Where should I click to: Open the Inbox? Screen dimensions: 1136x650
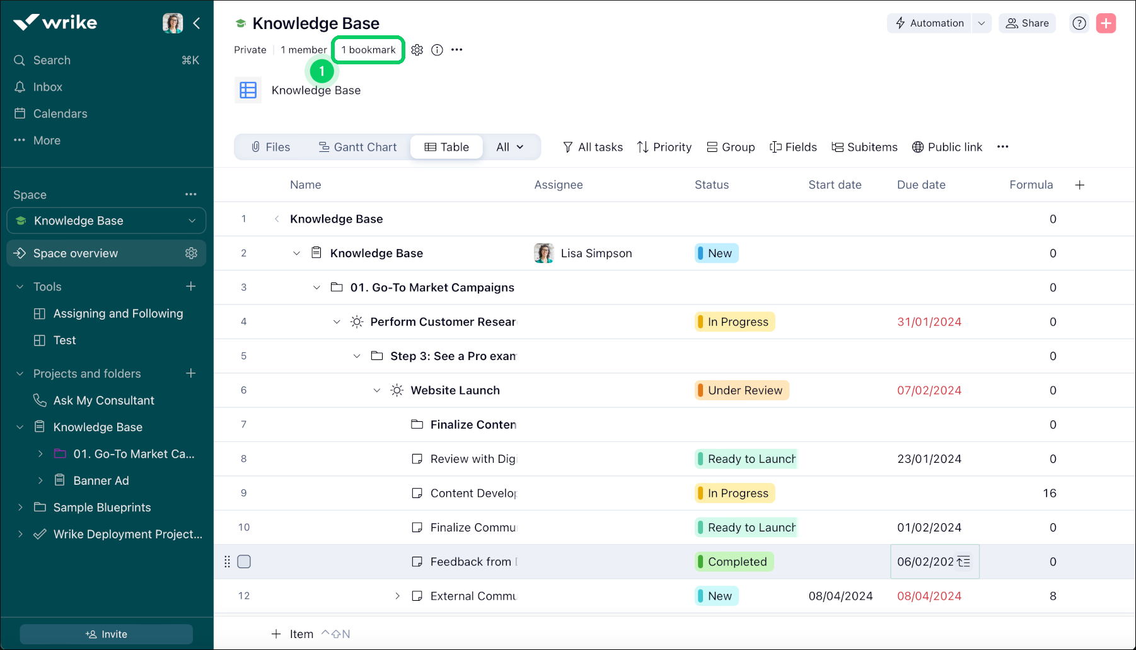point(46,86)
